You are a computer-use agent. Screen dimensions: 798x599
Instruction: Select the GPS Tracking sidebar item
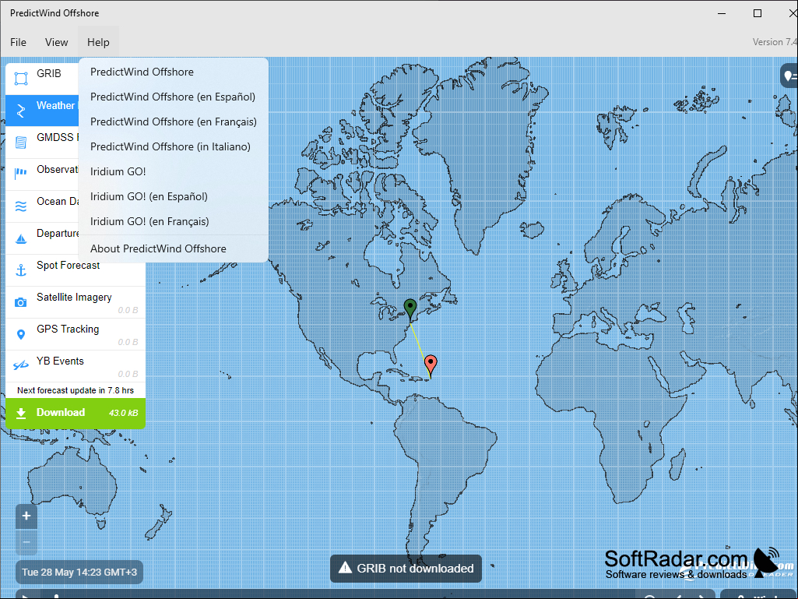[x=76, y=334]
